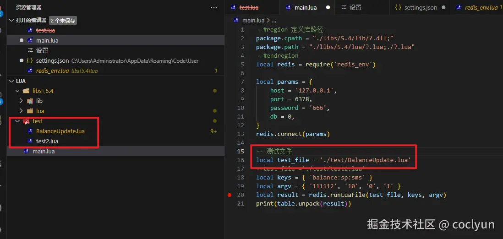
Task: Collapse the test folder
Action: 18,121
